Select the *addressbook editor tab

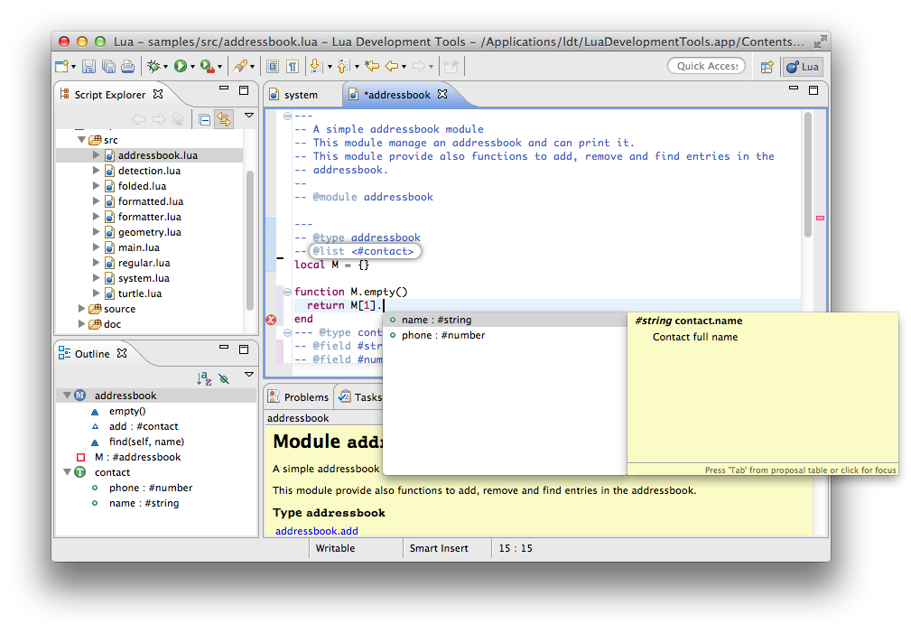(x=397, y=95)
